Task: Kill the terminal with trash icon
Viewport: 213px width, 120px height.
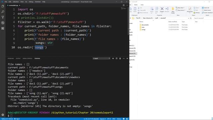Action: pos(120,59)
